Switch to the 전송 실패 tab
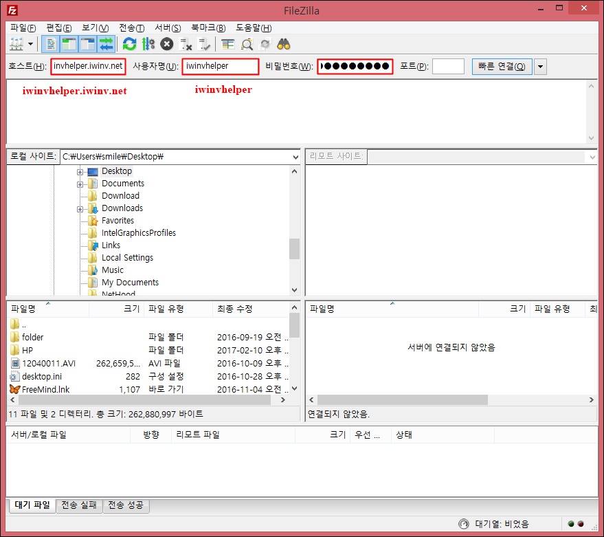The height and width of the screenshot is (537, 604). [79, 505]
